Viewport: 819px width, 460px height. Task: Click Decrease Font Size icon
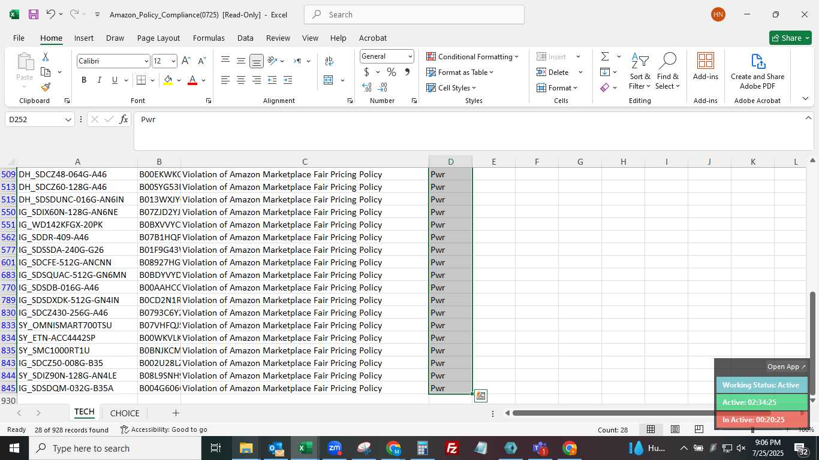pyautogui.click(x=201, y=61)
